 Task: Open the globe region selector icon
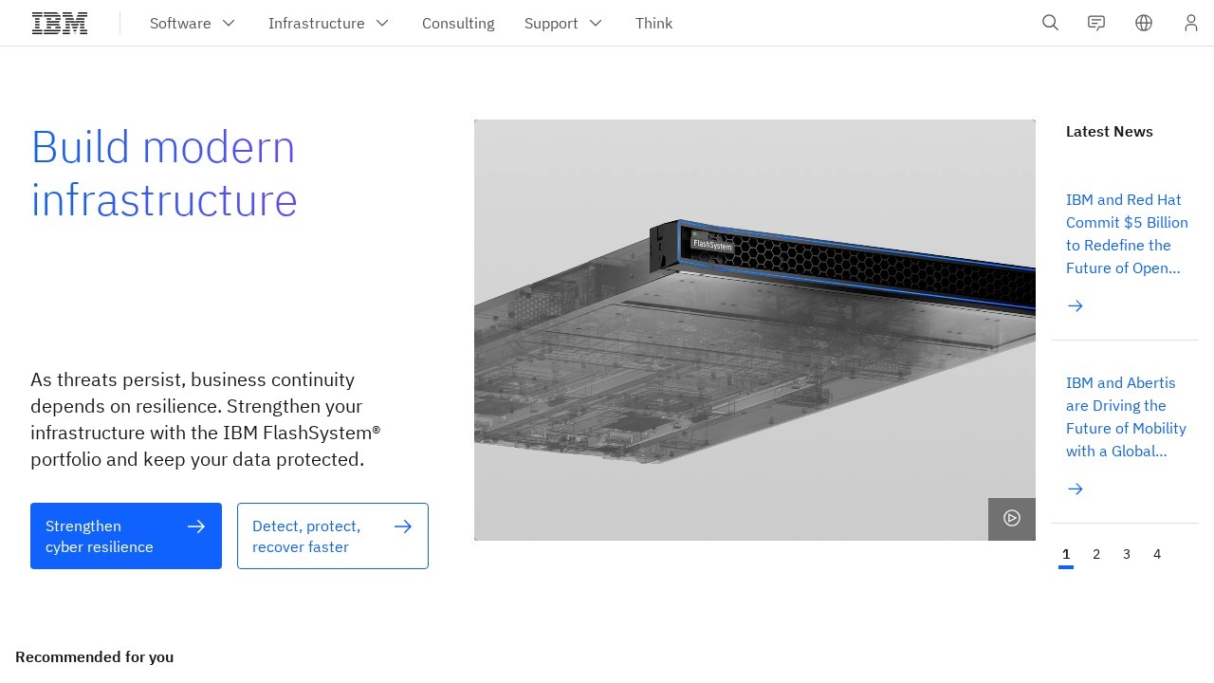tap(1144, 23)
